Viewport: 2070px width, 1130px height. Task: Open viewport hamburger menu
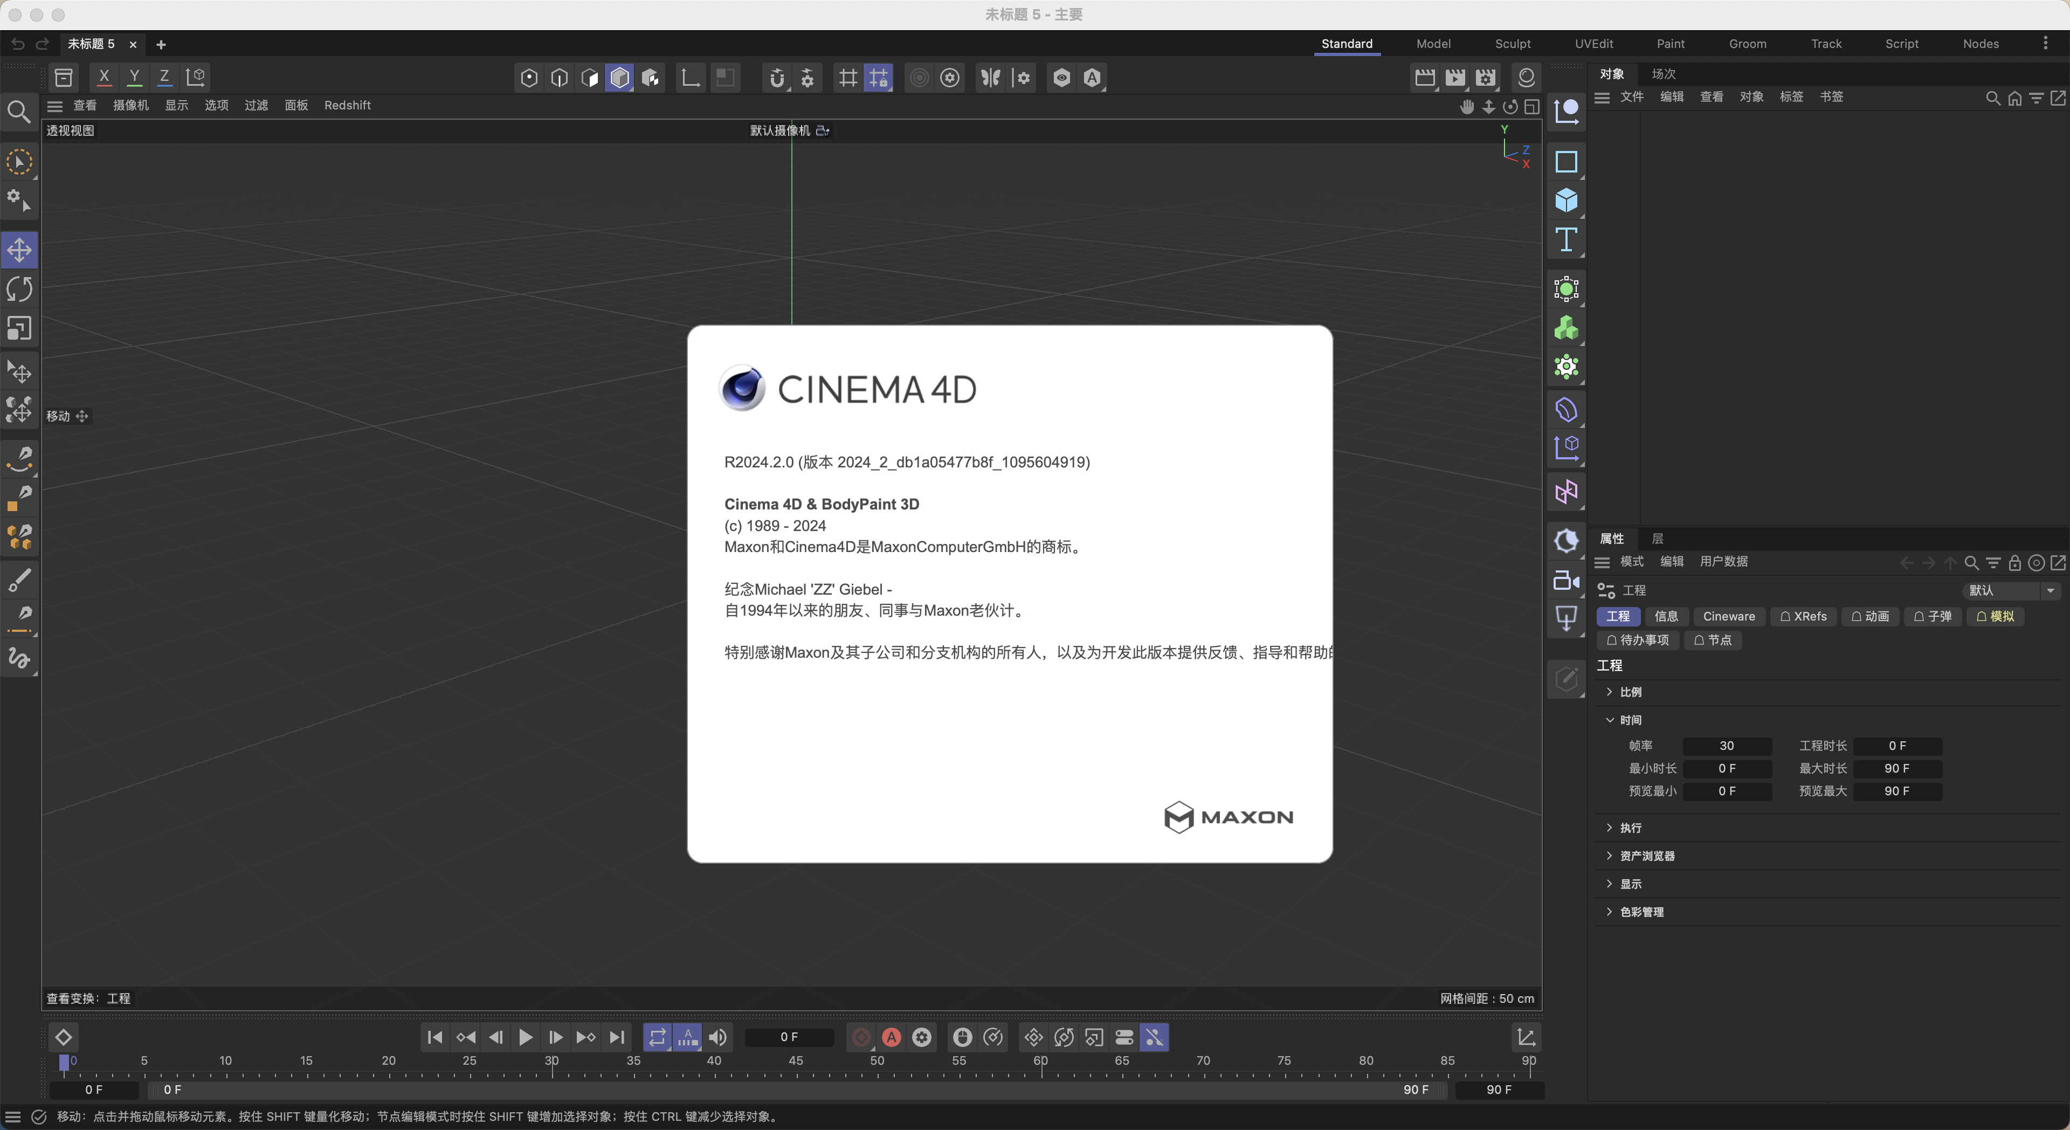tap(54, 105)
